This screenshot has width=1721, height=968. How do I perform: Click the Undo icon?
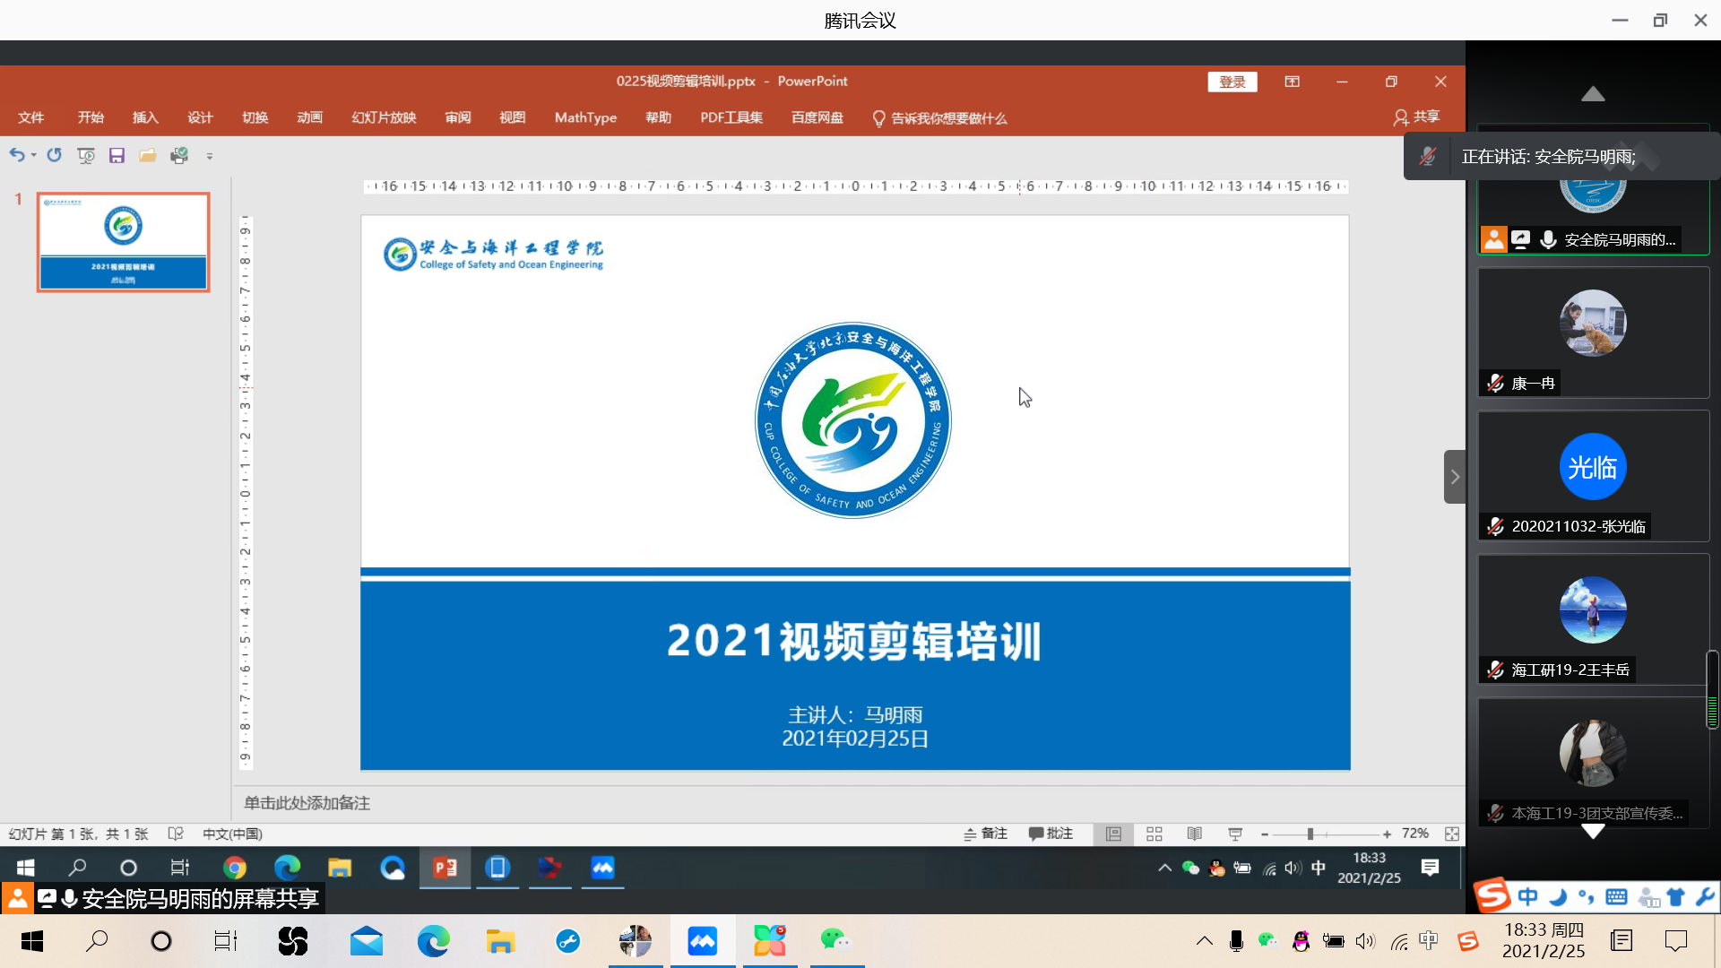[x=18, y=154]
